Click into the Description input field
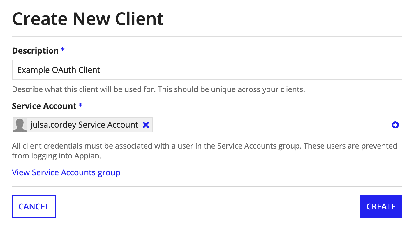The image size is (416, 226). click(207, 70)
